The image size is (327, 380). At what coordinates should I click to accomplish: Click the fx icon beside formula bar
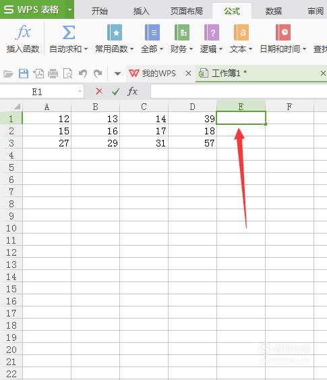pos(132,91)
